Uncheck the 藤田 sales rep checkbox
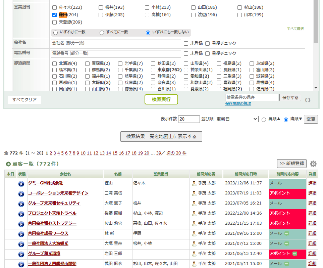 pos(55,15)
